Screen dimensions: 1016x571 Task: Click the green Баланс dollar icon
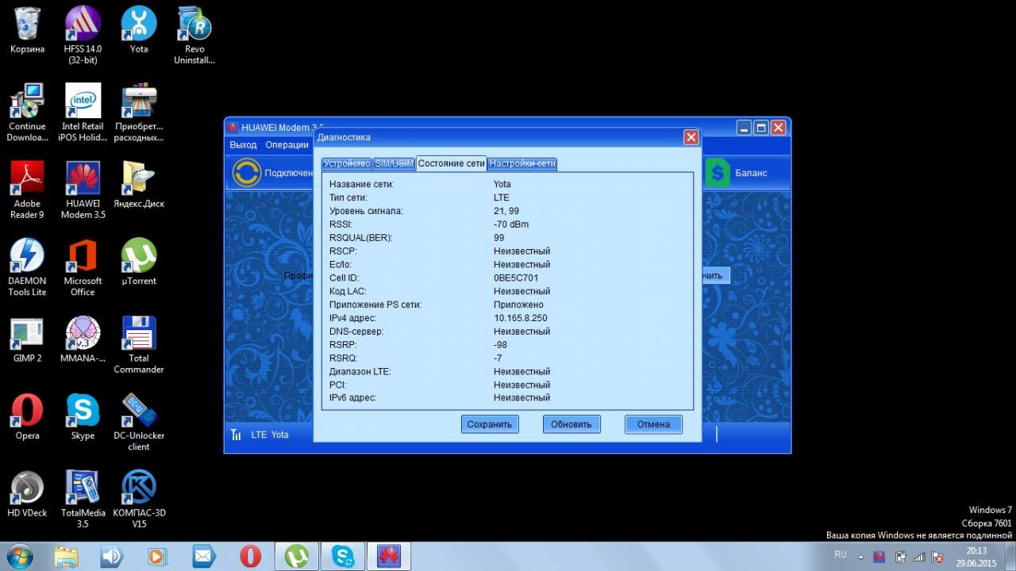click(x=717, y=172)
